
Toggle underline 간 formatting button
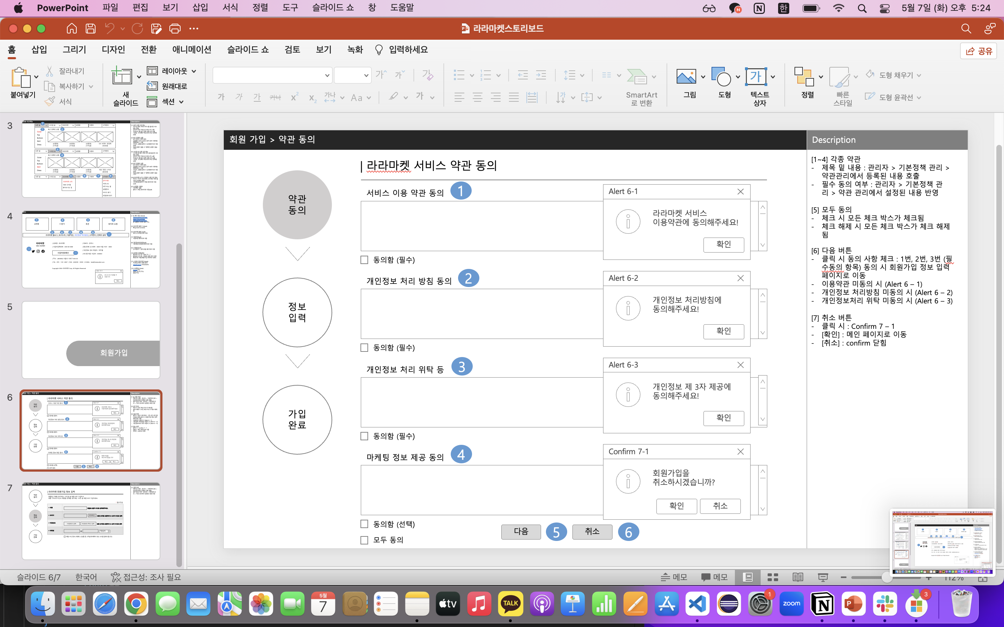[257, 97]
